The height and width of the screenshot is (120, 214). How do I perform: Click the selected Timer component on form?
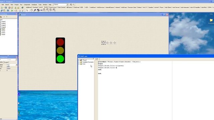(103, 43)
